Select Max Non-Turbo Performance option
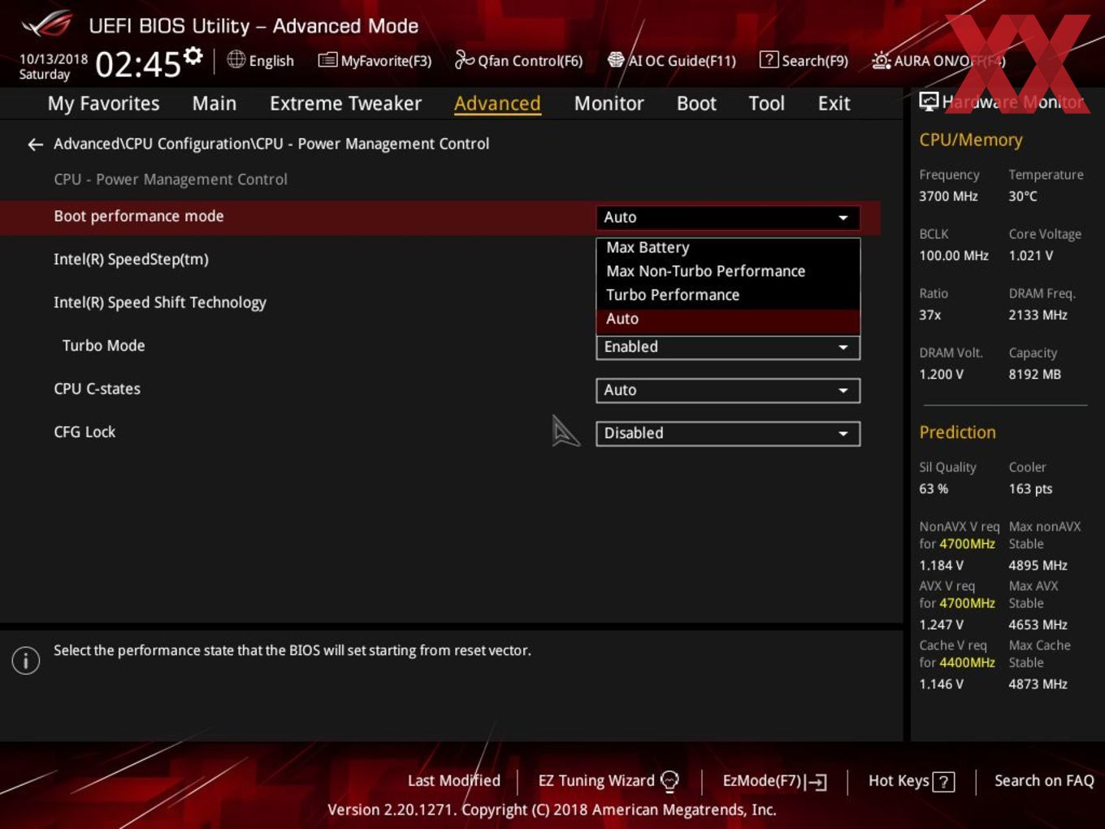This screenshot has width=1105, height=829. pyautogui.click(x=727, y=271)
